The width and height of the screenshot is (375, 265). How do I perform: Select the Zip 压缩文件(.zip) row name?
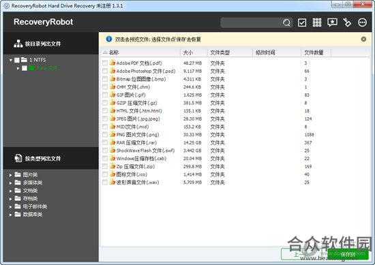click(136, 166)
